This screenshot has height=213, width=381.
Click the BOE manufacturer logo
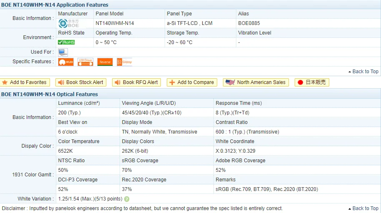click(x=68, y=23)
